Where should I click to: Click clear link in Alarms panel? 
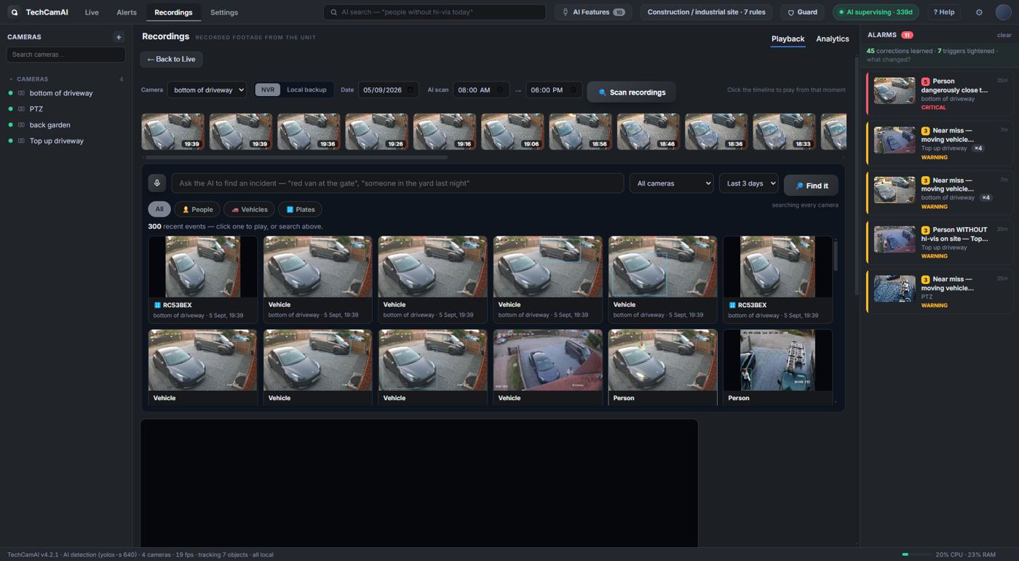point(1004,35)
